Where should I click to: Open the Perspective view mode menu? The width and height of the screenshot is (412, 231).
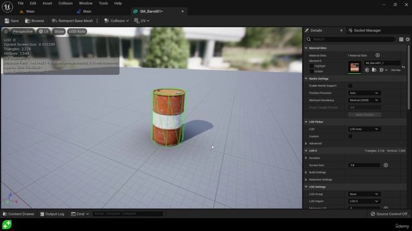23,31
